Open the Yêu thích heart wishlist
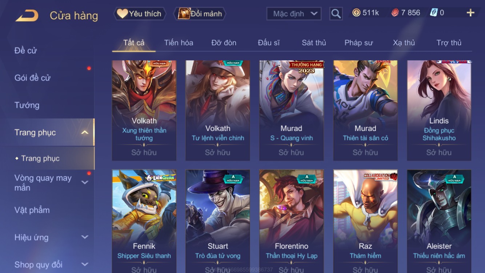485x273 pixels. [x=140, y=14]
